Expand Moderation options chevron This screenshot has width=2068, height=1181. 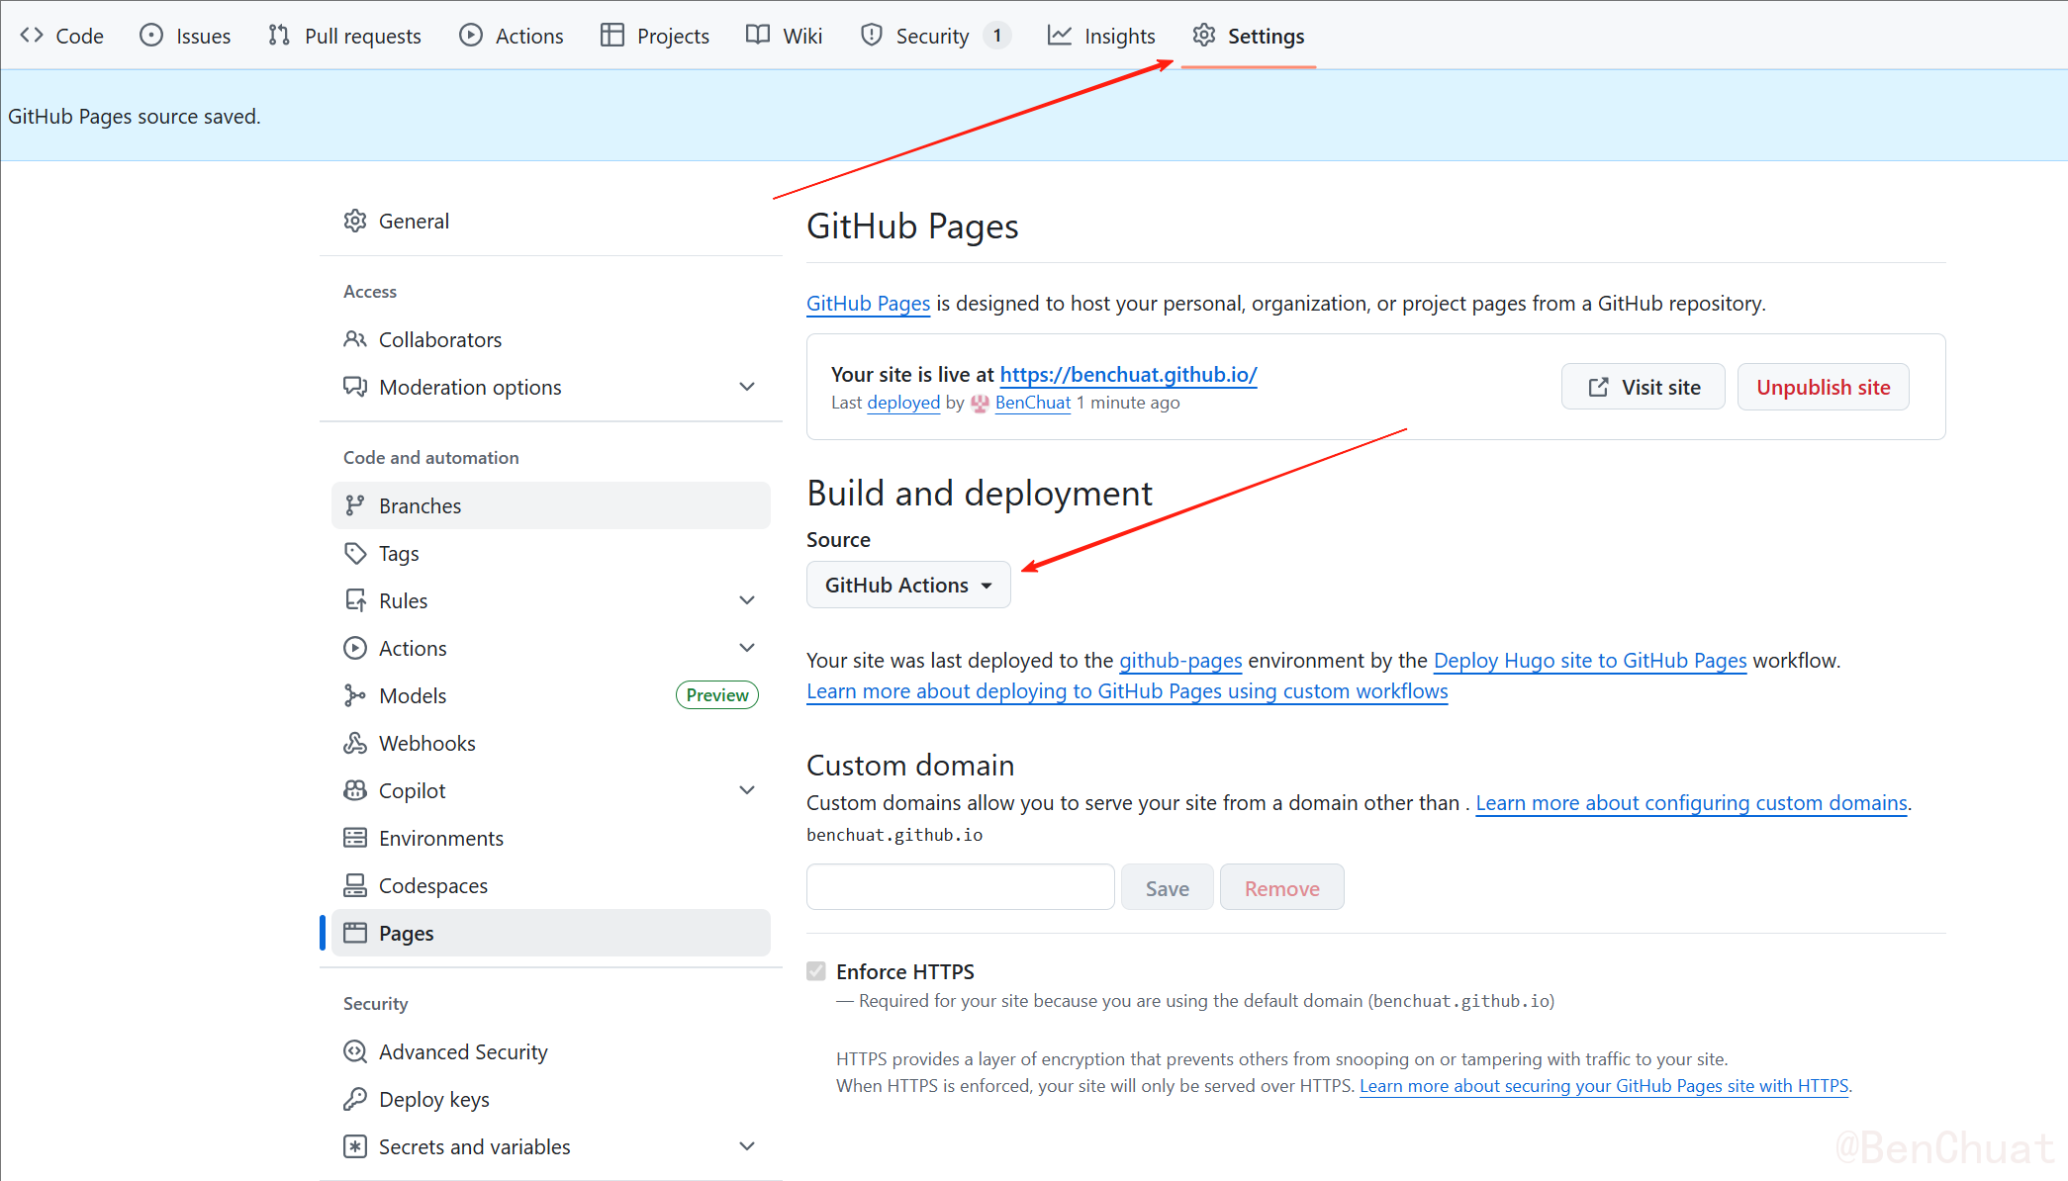[747, 387]
